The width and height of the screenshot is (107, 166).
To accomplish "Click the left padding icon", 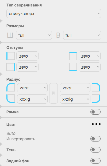I will pos(10,56).
